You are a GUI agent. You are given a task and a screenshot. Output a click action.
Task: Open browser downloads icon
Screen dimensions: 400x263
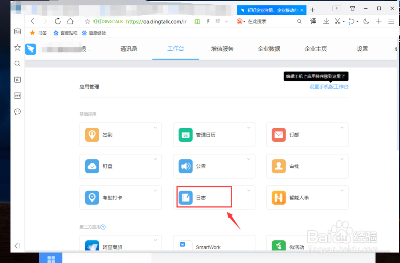click(326, 22)
